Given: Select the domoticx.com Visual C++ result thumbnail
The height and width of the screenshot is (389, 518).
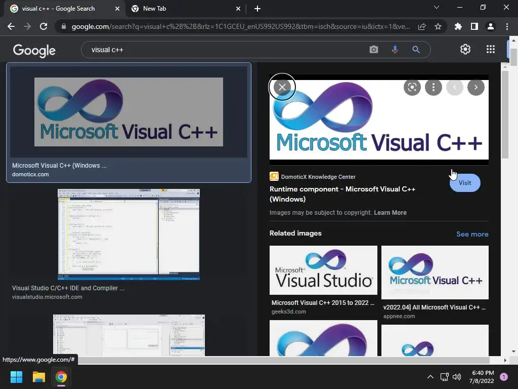Looking at the screenshot, I should [128, 112].
